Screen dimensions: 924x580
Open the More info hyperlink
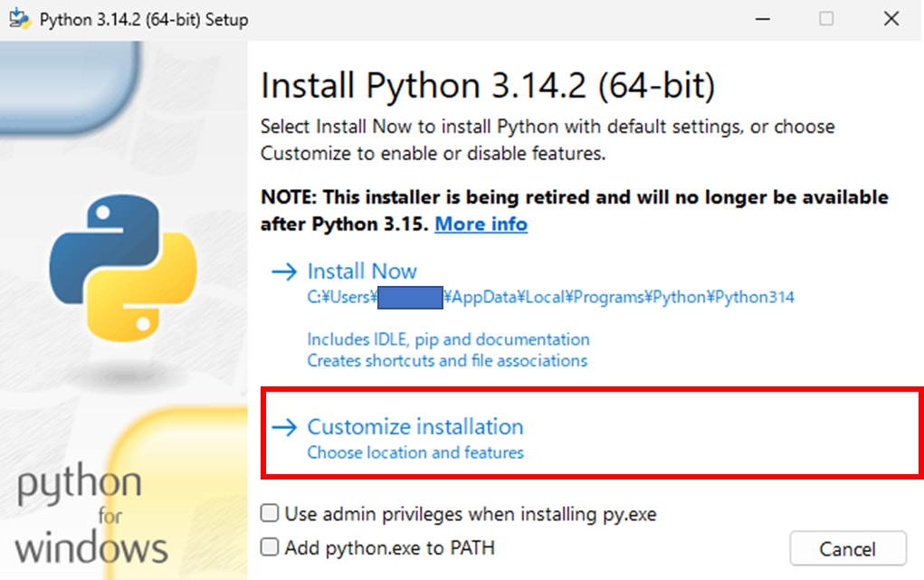481,223
